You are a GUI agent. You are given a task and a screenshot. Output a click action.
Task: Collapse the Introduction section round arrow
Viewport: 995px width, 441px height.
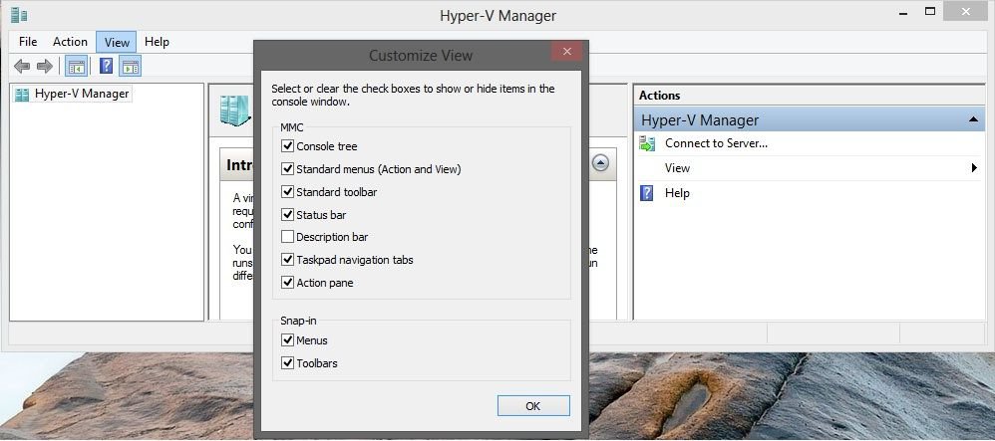(x=600, y=163)
